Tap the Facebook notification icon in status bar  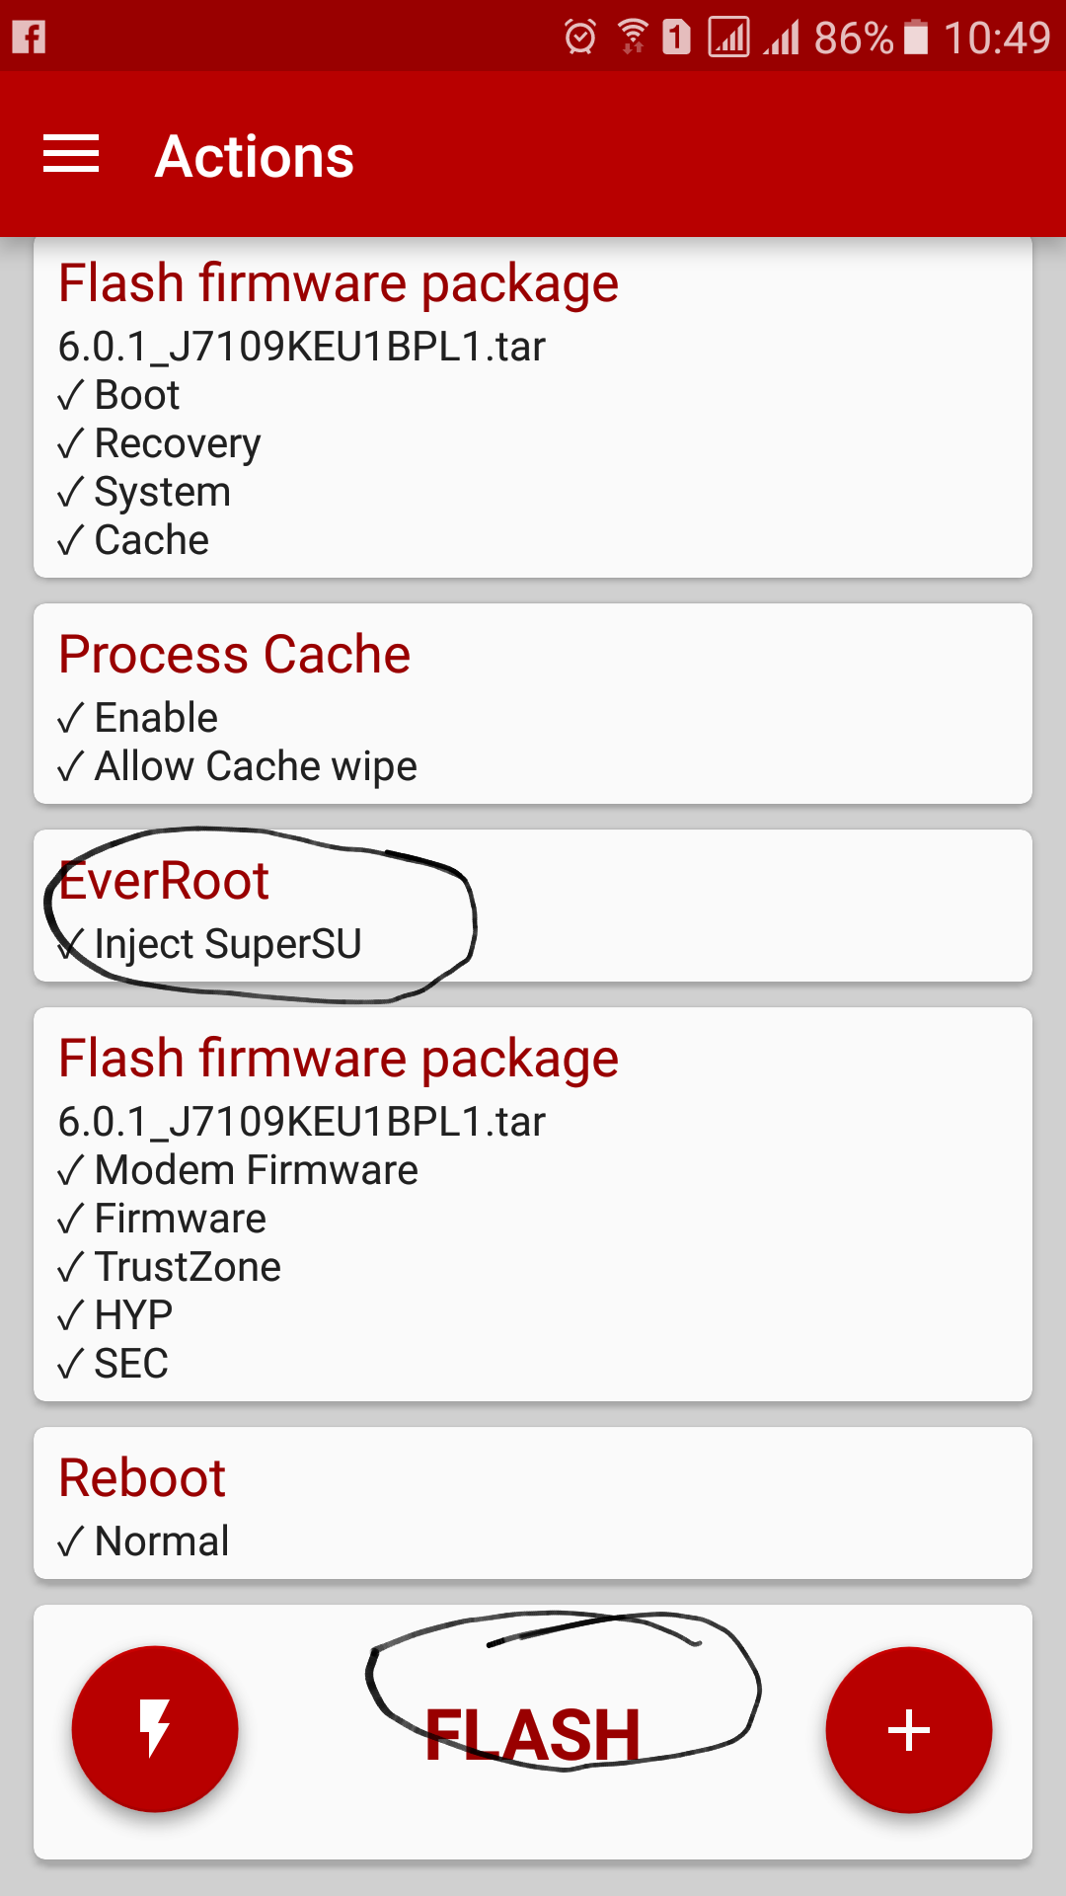pos(30,38)
